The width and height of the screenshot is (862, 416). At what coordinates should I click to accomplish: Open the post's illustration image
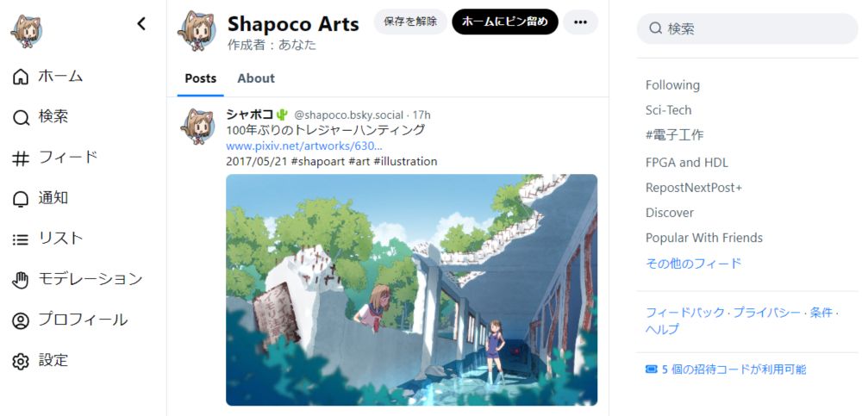[x=411, y=289]
